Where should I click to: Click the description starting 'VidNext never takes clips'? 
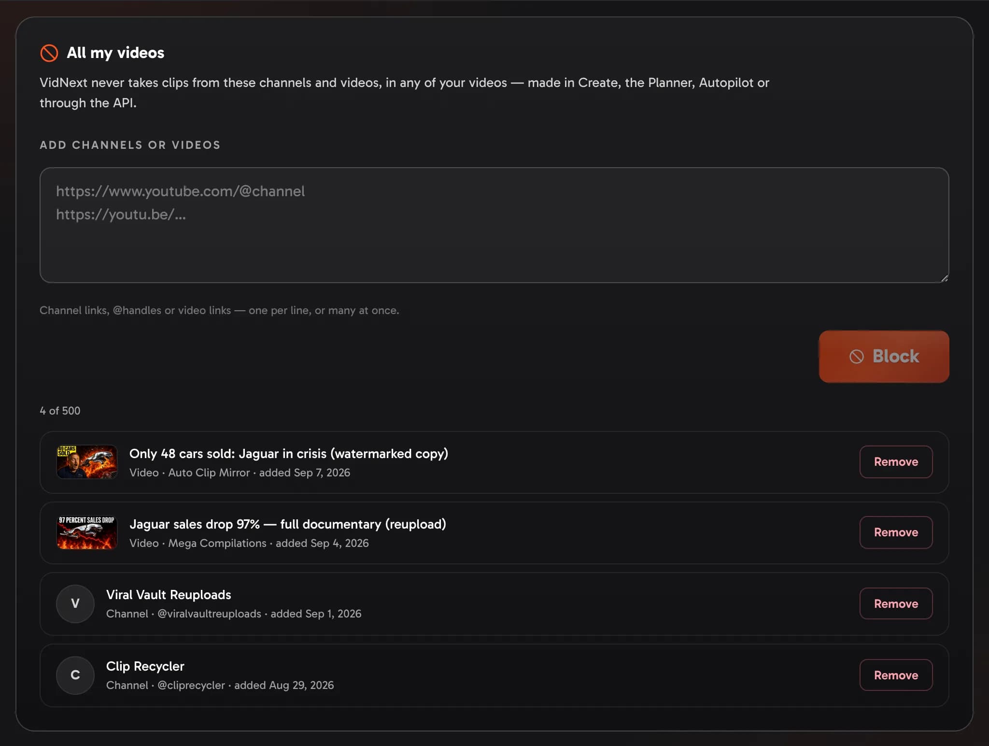point(404,93)
